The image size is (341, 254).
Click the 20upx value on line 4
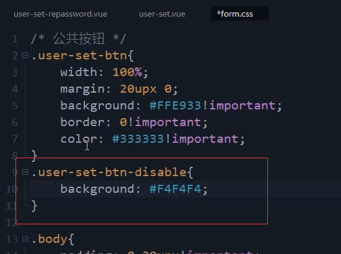138,89
